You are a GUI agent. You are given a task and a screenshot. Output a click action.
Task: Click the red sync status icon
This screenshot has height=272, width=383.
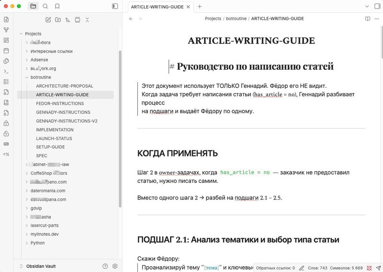[369, 268]
